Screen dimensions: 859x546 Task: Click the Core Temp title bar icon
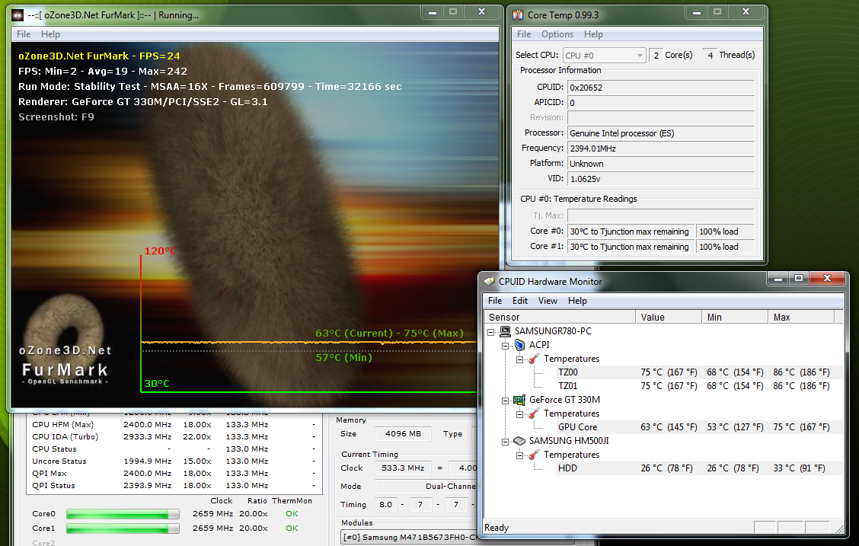coord(518,14)
